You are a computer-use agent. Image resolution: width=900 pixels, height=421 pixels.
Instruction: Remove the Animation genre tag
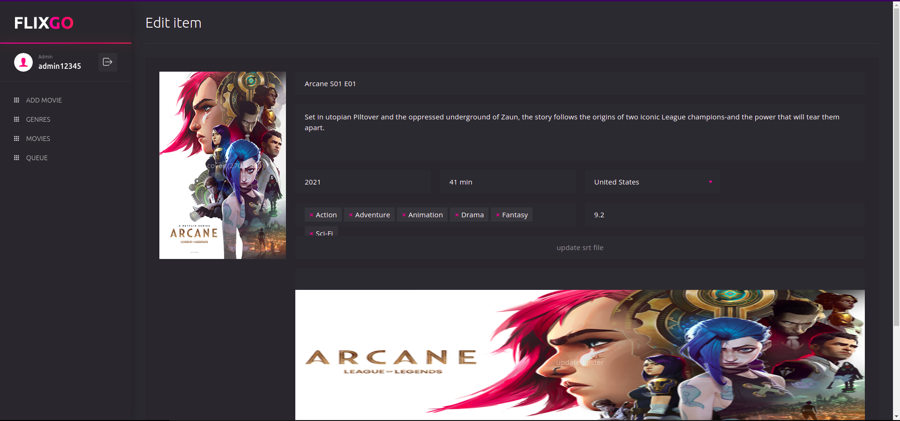click(x=404, y=215)
